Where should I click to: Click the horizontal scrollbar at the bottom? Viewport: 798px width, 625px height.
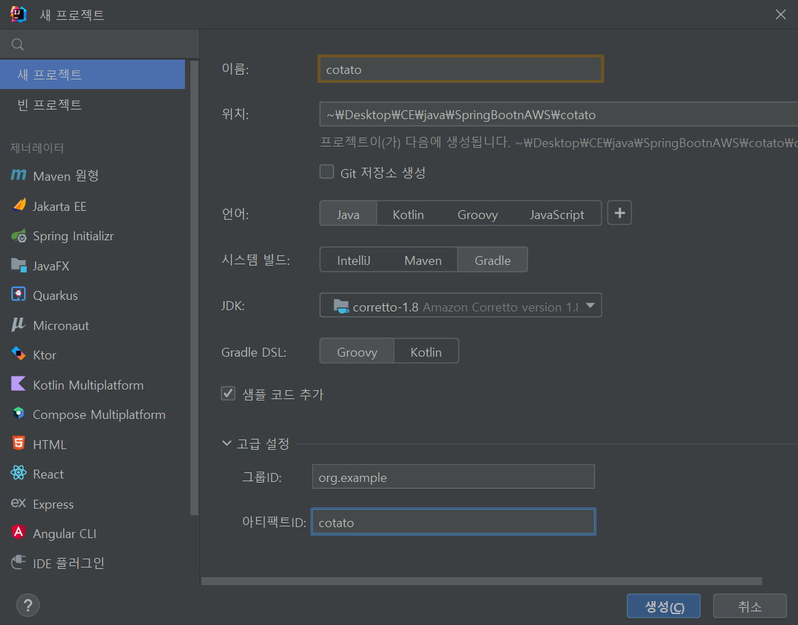(482, 581)
